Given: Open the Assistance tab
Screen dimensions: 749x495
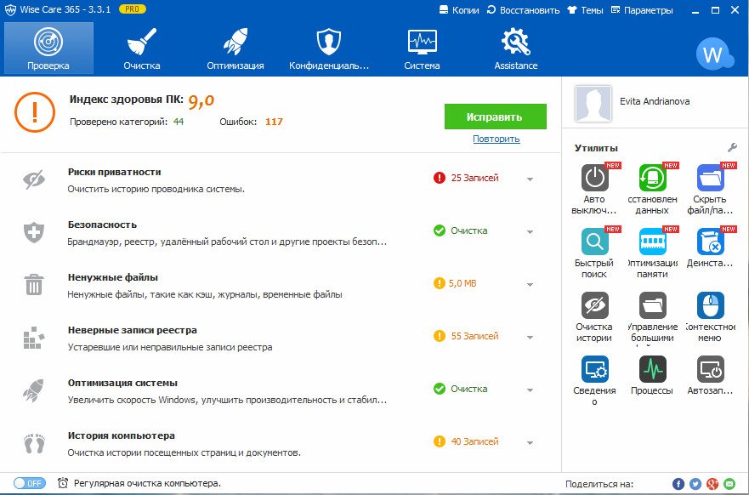Looking at the screenshot, I should tap(516, 48).
